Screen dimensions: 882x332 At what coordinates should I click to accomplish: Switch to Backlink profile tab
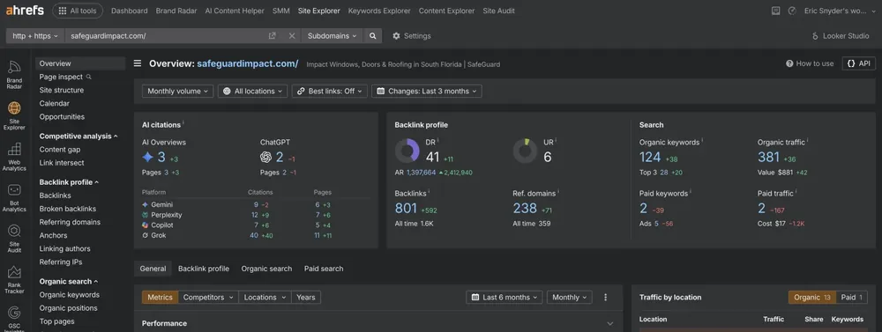pyautogui.click(x=204, y=269)
